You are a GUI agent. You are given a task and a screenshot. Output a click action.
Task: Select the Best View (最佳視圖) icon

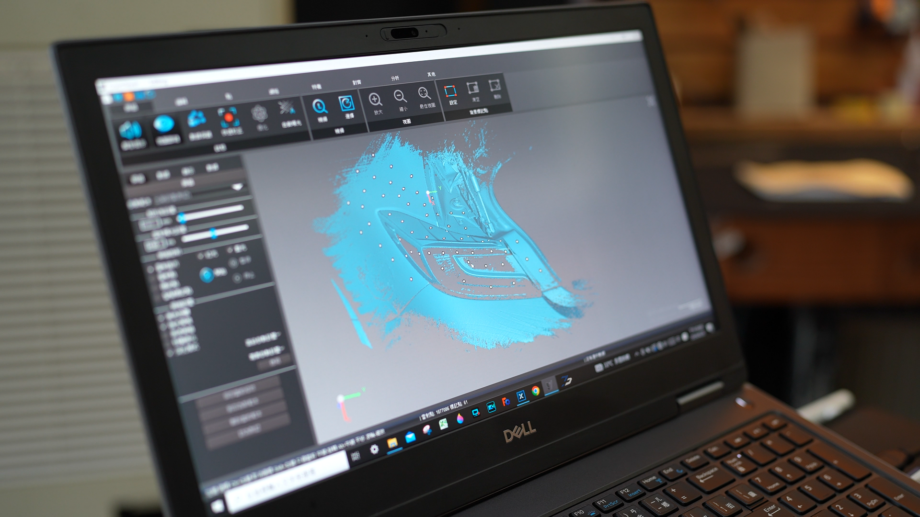coord(425,93)
